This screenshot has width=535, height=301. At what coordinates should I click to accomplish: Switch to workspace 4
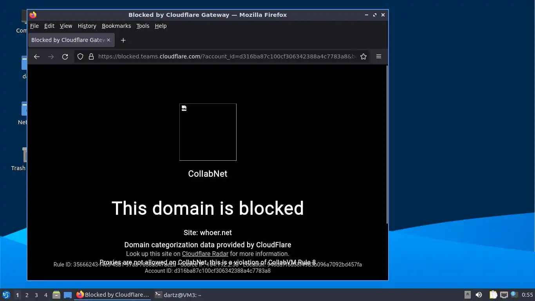click(x=45, y=295)
